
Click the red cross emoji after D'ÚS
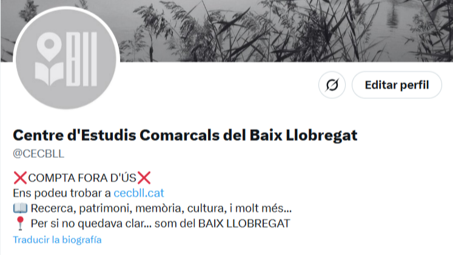point(144,178)
